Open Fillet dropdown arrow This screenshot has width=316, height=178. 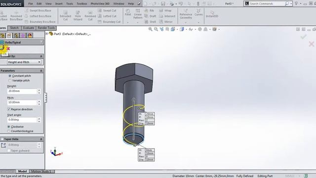128,22
